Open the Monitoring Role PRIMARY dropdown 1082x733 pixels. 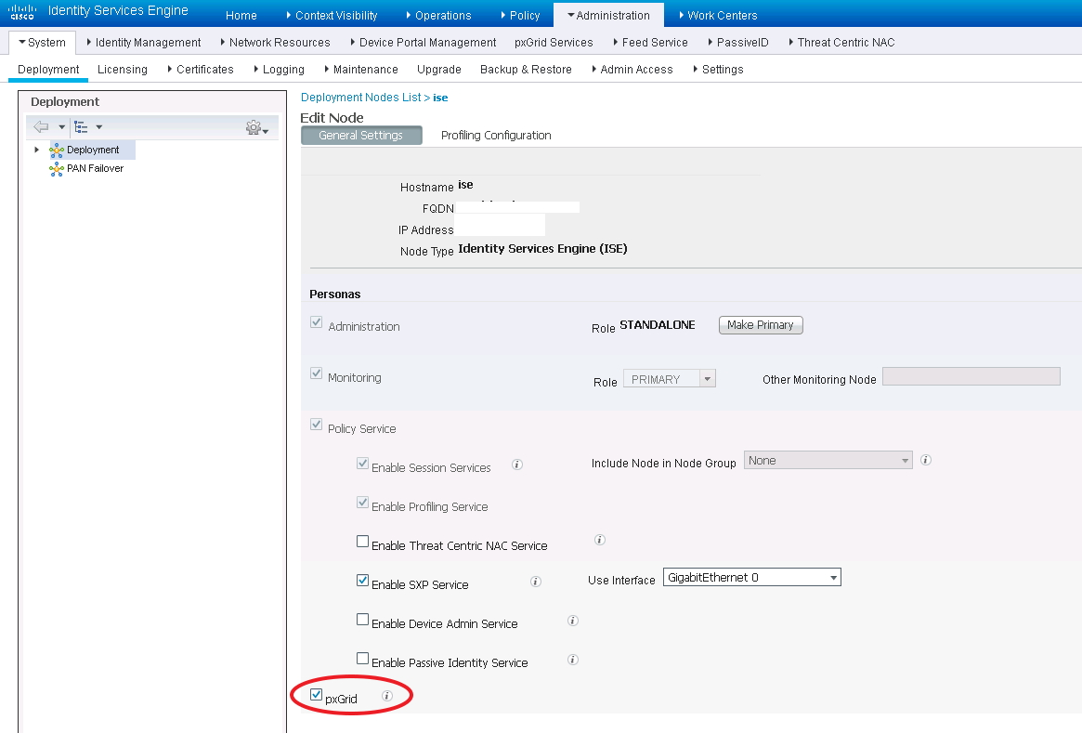(670, 379)
